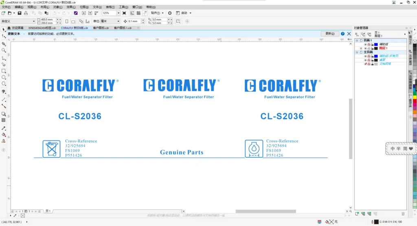Select the Zoom tool magnifier
The image size is (417, 226).
tap(3, 50)
